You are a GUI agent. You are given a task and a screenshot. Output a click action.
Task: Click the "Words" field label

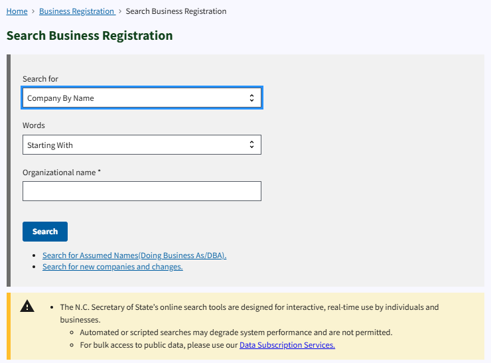click(x=34, y=125)
